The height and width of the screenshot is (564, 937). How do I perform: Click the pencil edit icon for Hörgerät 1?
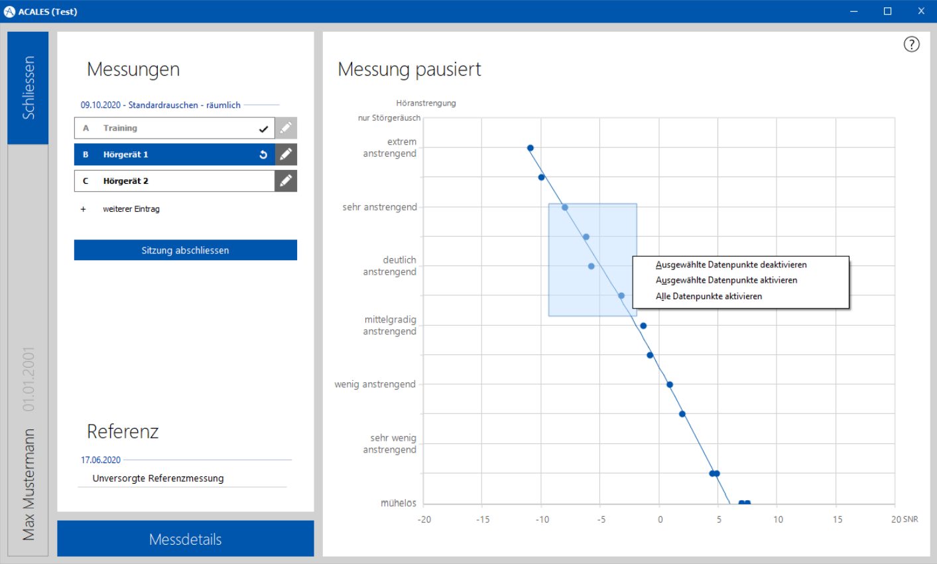[286, 155]
